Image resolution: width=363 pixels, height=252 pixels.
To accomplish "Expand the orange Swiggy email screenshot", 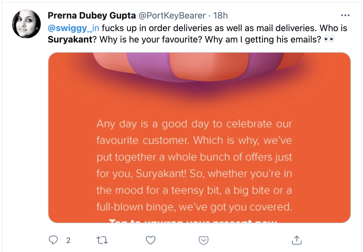I will (199, 138).
